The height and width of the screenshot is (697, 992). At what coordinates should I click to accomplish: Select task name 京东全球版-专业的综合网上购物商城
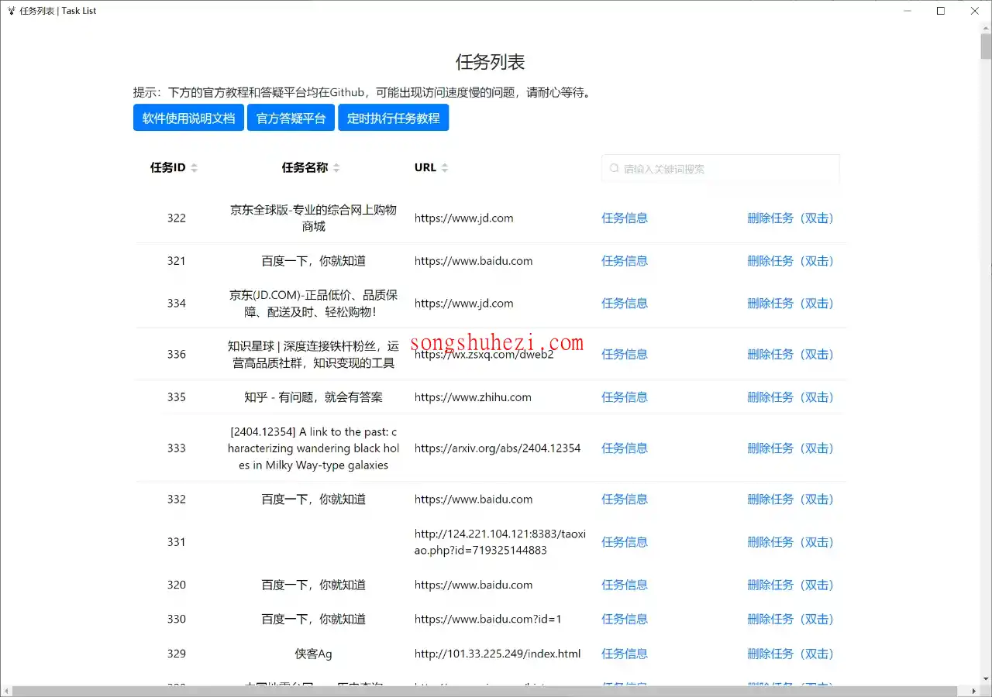(313, 218)
